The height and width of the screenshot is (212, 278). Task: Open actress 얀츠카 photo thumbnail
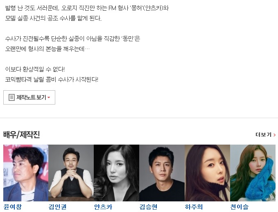coord(117,173)
